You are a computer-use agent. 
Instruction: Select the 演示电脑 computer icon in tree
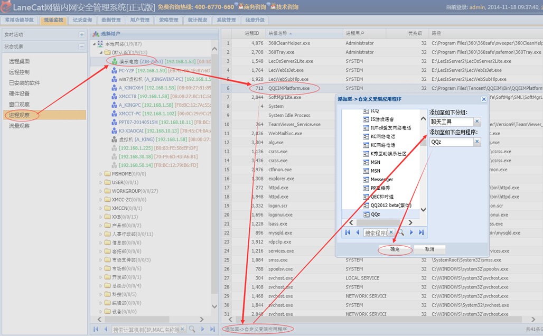[x=114, y=61]
